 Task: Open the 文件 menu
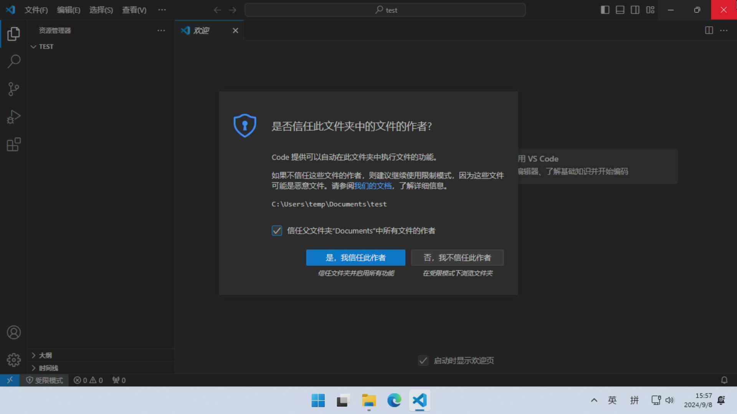[x=36, y=10]
